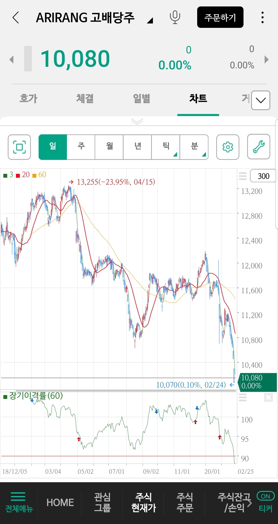Switch to the 호가 tab
Screen dimensions: 278x524
(x=29, y=99)
